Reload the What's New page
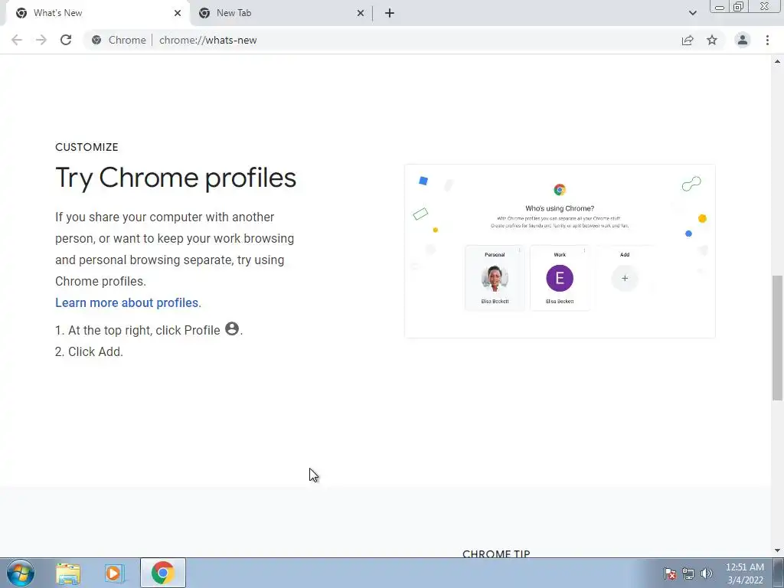 tap(66, 40)
